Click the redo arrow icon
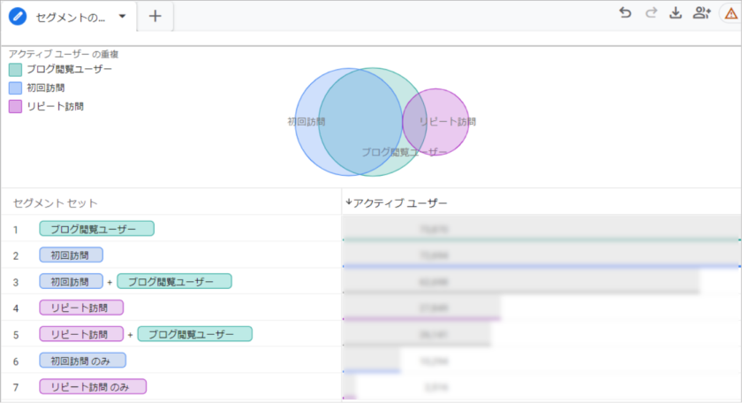The image size is (742, 403). (651, 12)
